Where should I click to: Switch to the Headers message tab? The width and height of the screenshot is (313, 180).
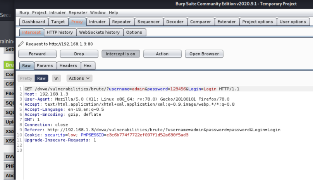click(68, 65)
